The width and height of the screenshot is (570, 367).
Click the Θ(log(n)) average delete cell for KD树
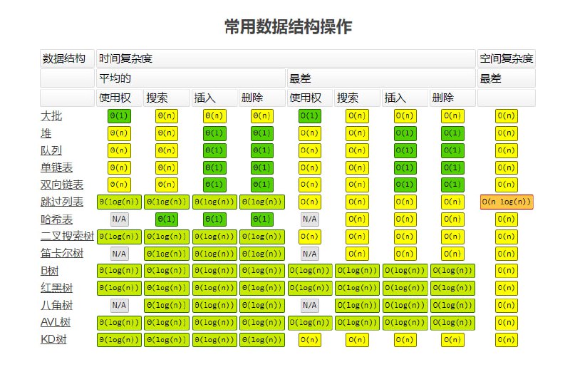point(262,340)
